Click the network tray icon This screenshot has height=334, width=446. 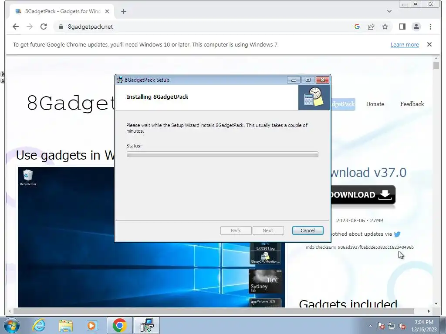392,326
